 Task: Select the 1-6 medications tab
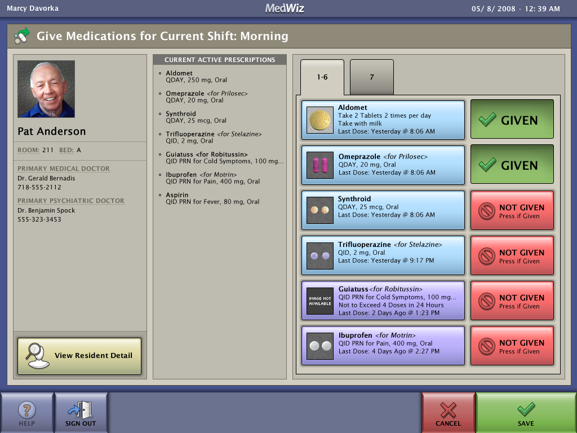point(322,77)
